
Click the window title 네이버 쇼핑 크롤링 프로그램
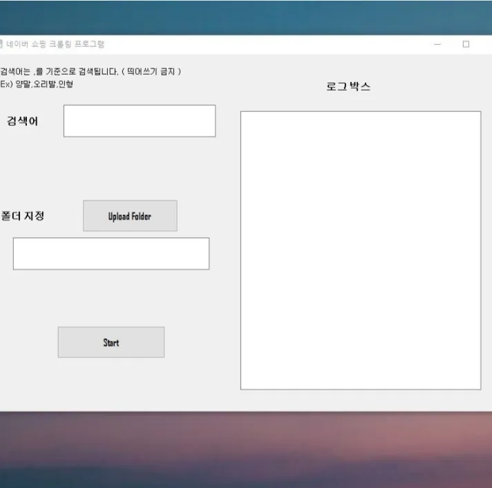[x=55, y=44]
